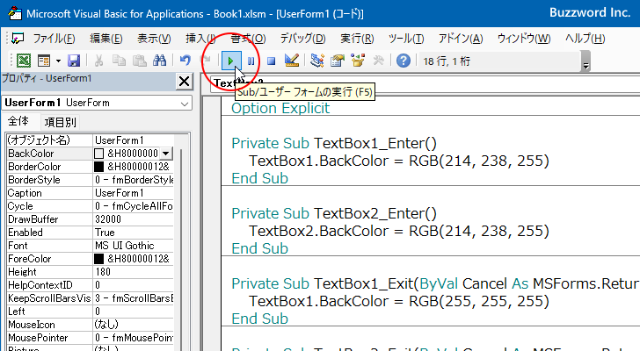The image size is (640, 351).
Task: Click the BackColor white color swatch
Action: pos(98,154)
